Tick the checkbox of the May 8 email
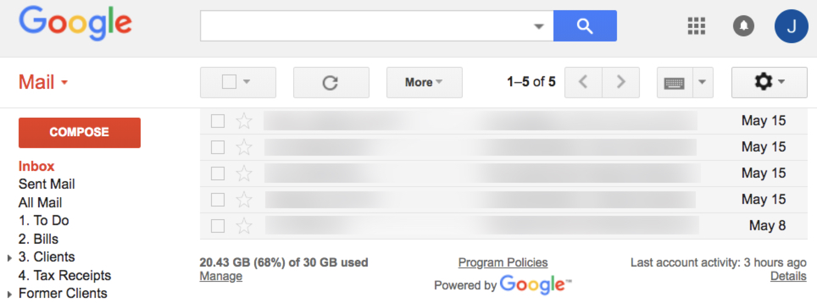Image resolution: width=817 pixels, height=303 pixels. point(218,226)
